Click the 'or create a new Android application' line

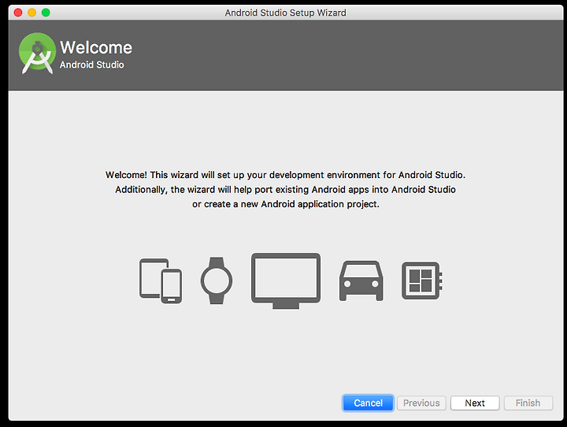286,204
